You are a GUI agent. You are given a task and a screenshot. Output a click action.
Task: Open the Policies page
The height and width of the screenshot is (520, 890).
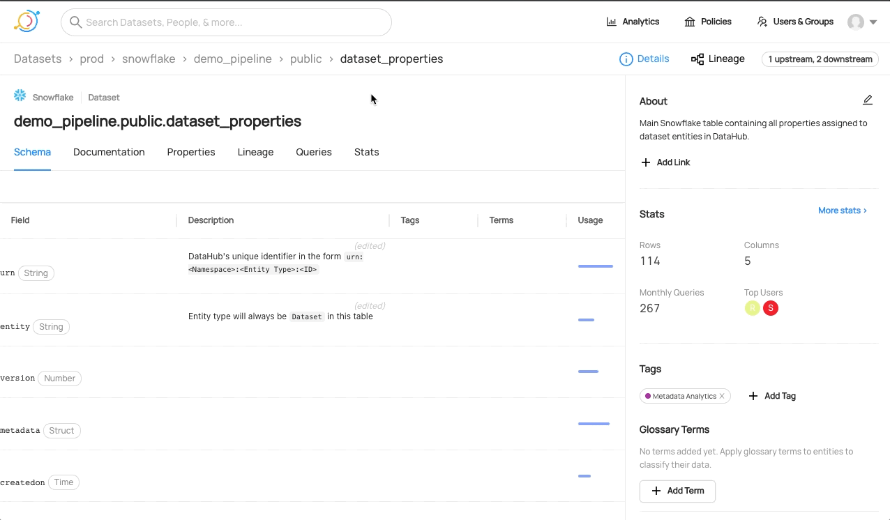pos(707,22)
